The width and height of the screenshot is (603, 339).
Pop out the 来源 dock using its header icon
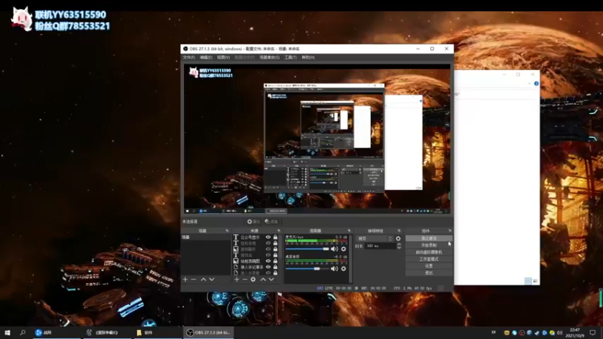[279, 231]
